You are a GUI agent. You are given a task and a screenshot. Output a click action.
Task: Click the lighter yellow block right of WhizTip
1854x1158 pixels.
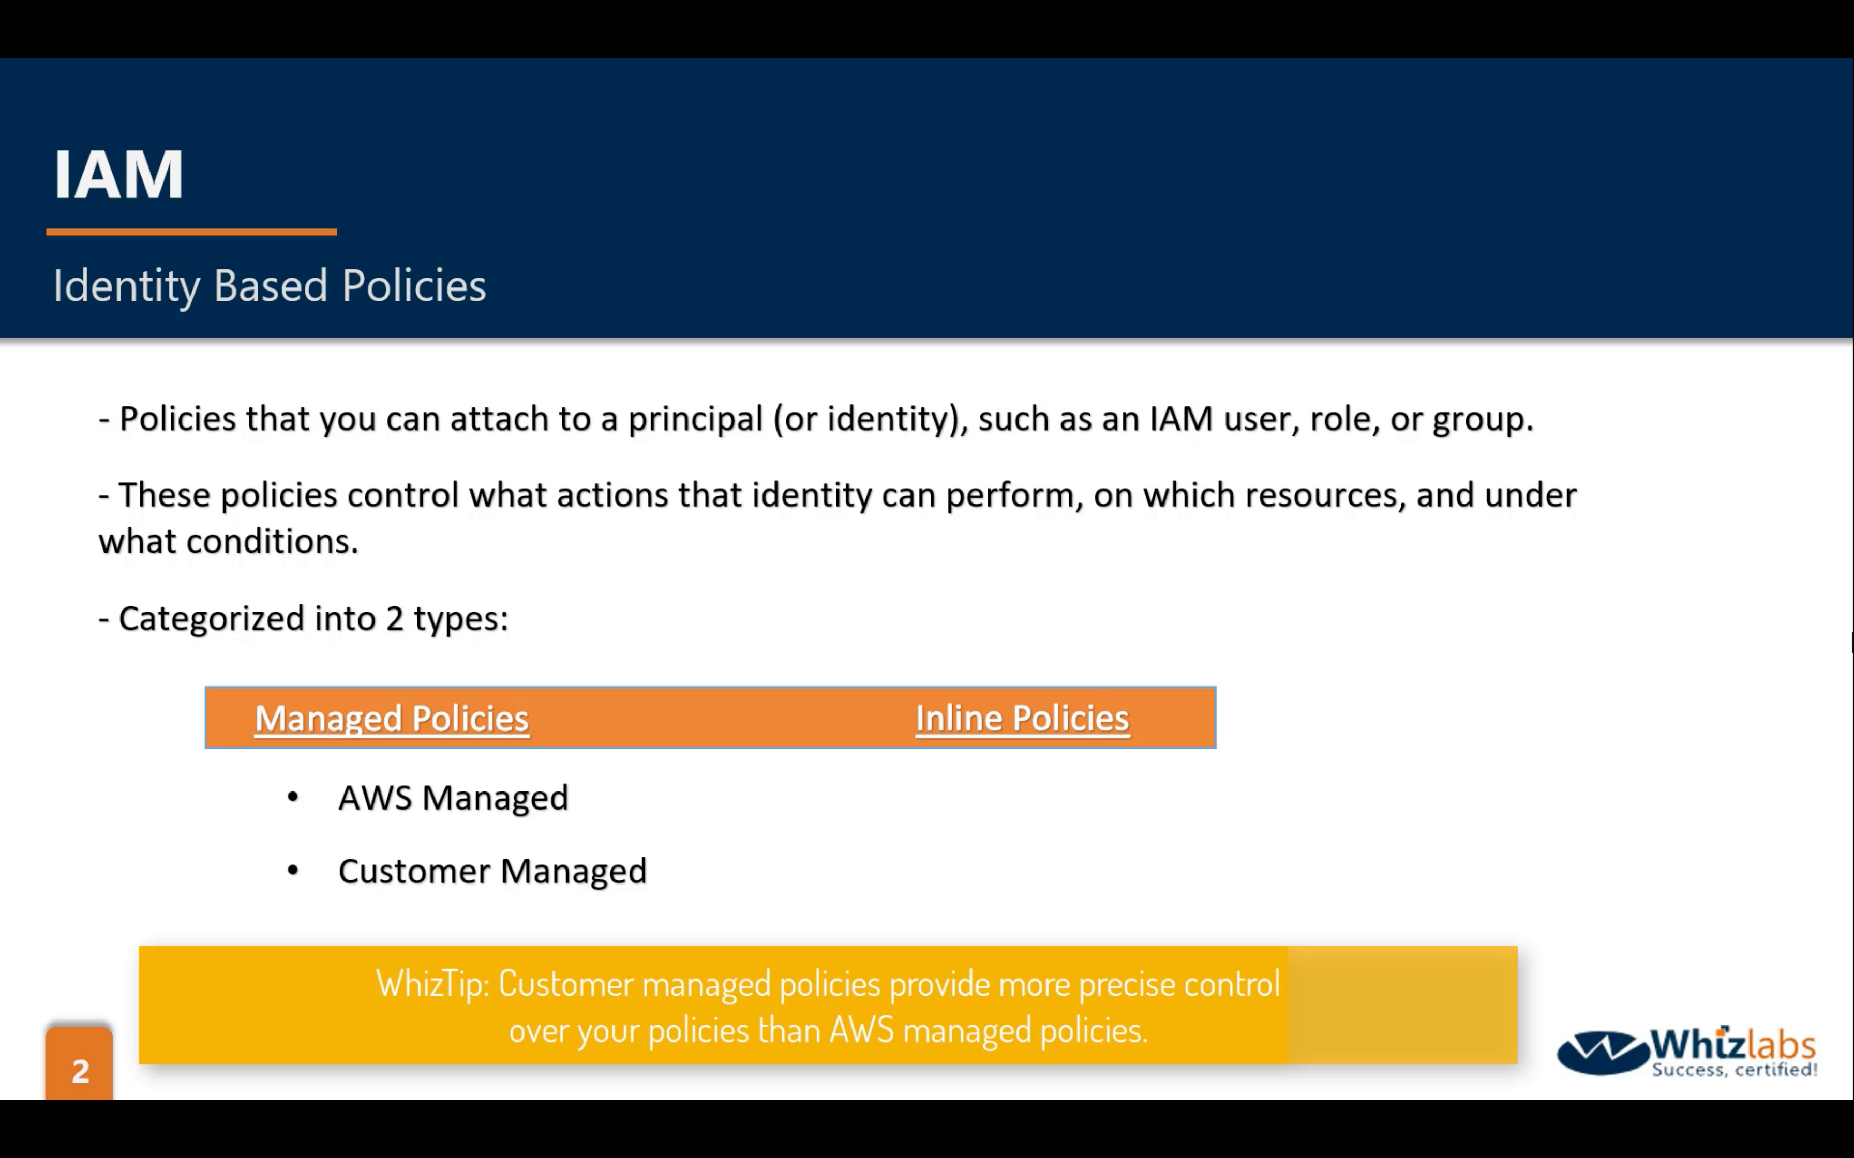pyautogui.click(x=1402, y=1005)
